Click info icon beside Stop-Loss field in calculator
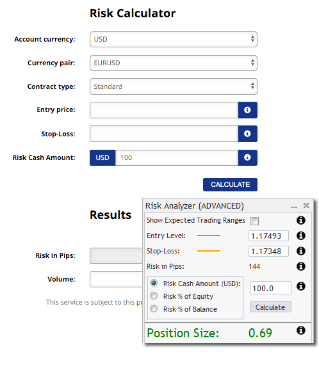Viewport: 319px width, 368px height. (247, 134)
